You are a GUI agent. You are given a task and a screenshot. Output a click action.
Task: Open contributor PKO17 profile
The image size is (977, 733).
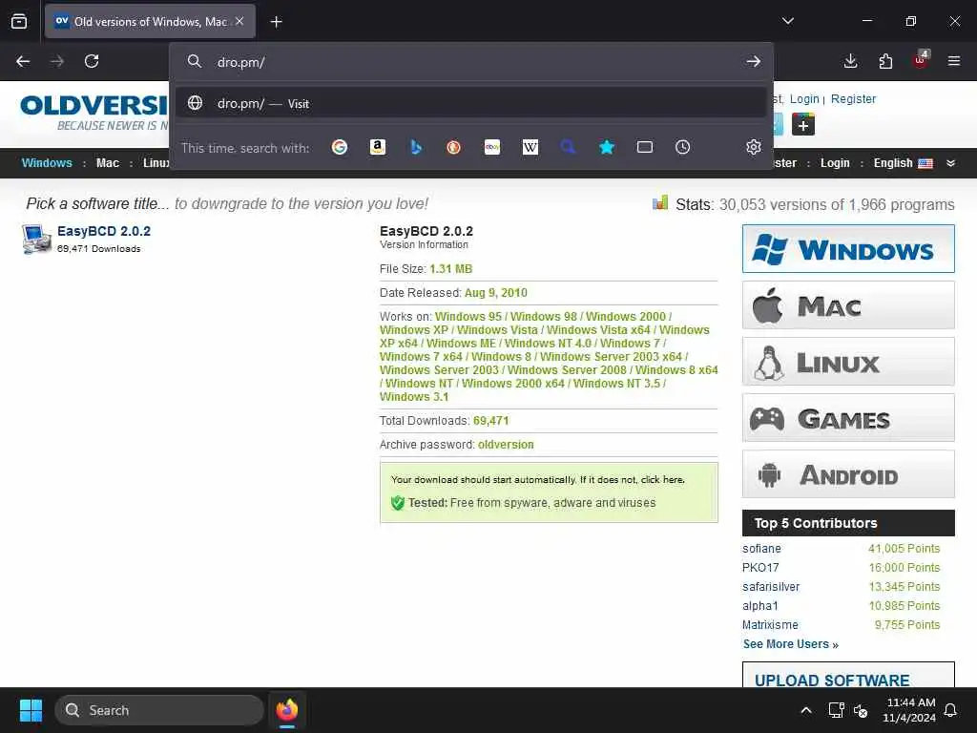click(x=760, y=568)
